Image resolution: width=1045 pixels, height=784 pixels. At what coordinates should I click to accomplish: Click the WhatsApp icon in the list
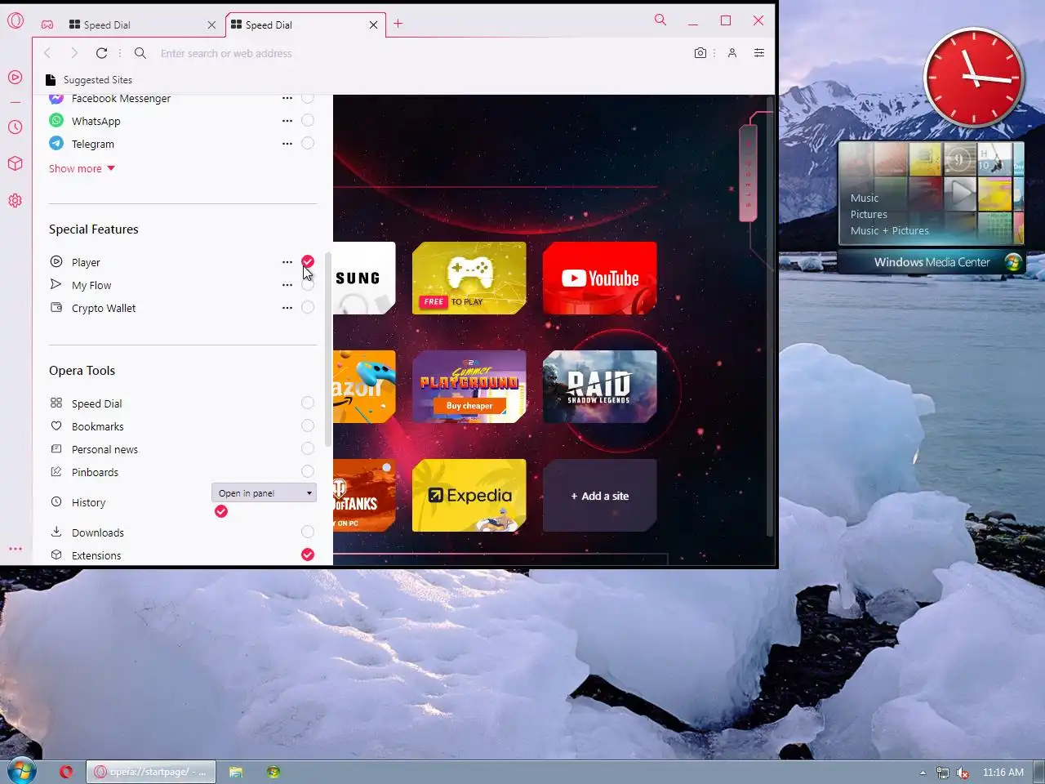tap(56, 121)
